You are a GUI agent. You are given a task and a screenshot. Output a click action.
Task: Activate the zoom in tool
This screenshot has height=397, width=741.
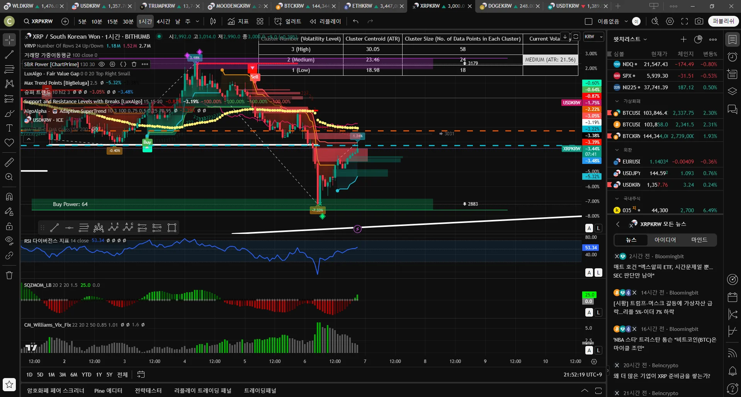coord(9,177)
